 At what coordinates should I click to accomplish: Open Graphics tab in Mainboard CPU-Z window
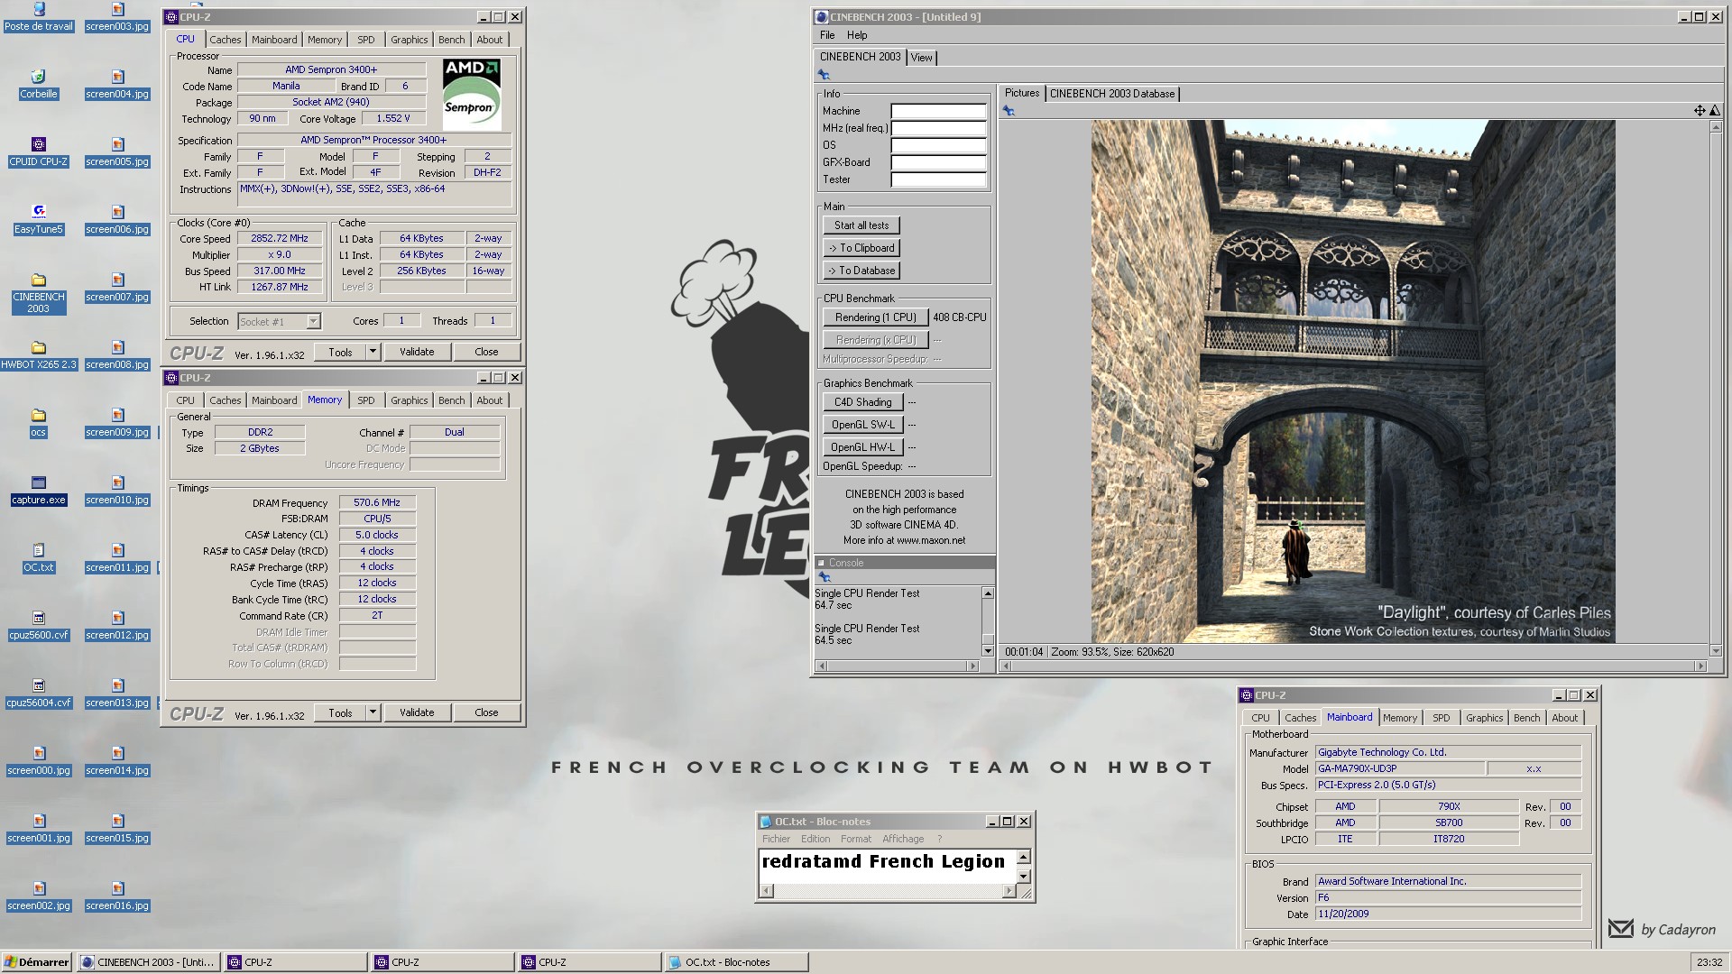pyautogui.click(x=1484, y=718)
